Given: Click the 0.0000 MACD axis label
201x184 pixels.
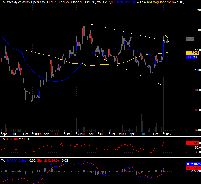Looking at the screenshot, I should 196,171.
